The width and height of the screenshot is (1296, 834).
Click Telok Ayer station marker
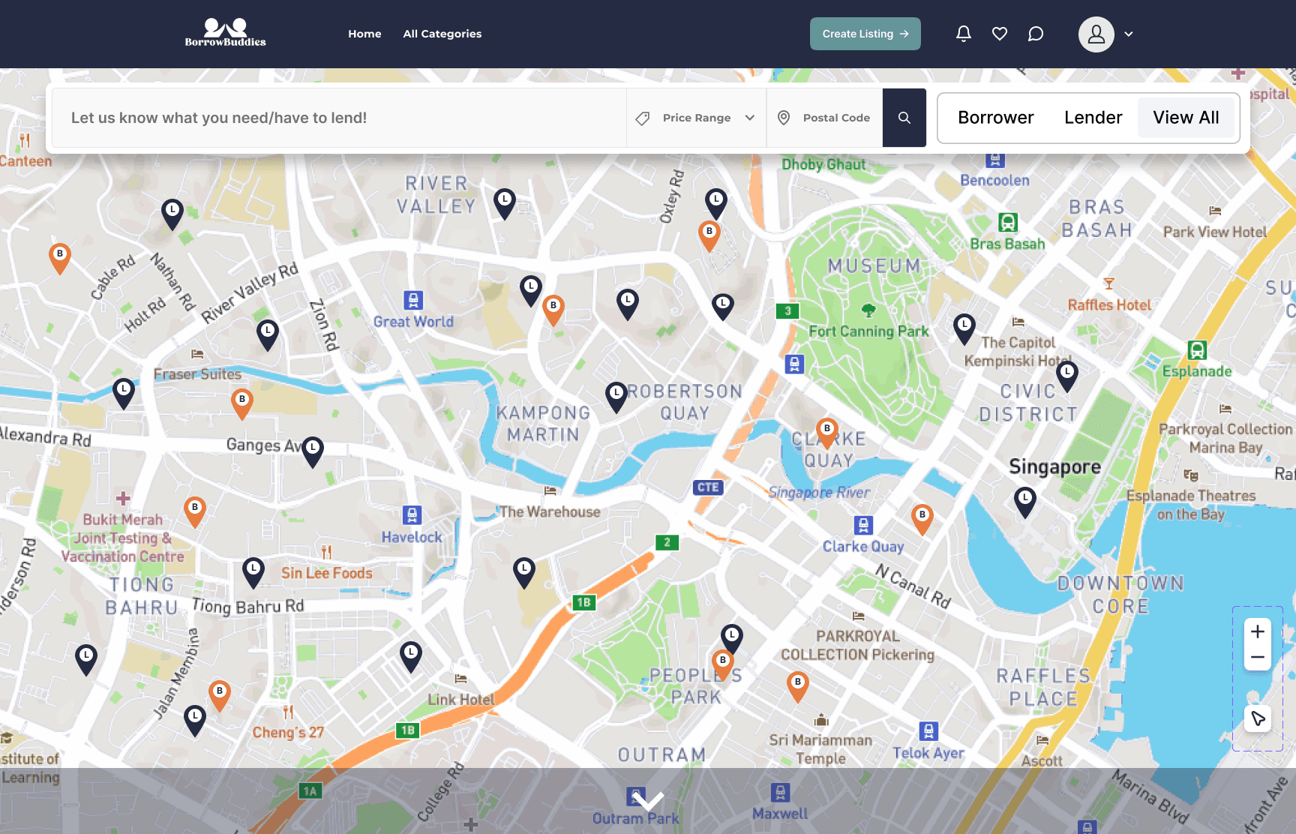coord(928,731)
